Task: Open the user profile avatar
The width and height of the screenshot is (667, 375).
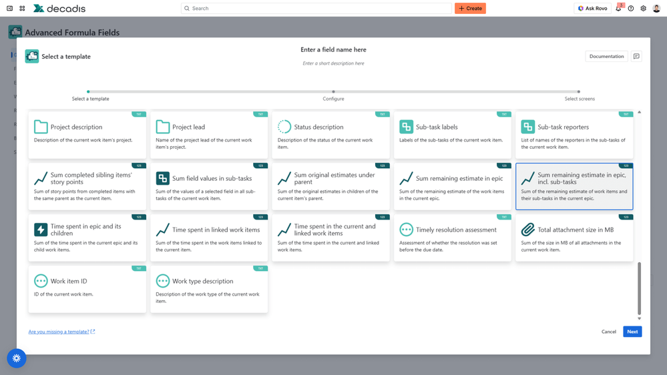Action: pos(656,9)
